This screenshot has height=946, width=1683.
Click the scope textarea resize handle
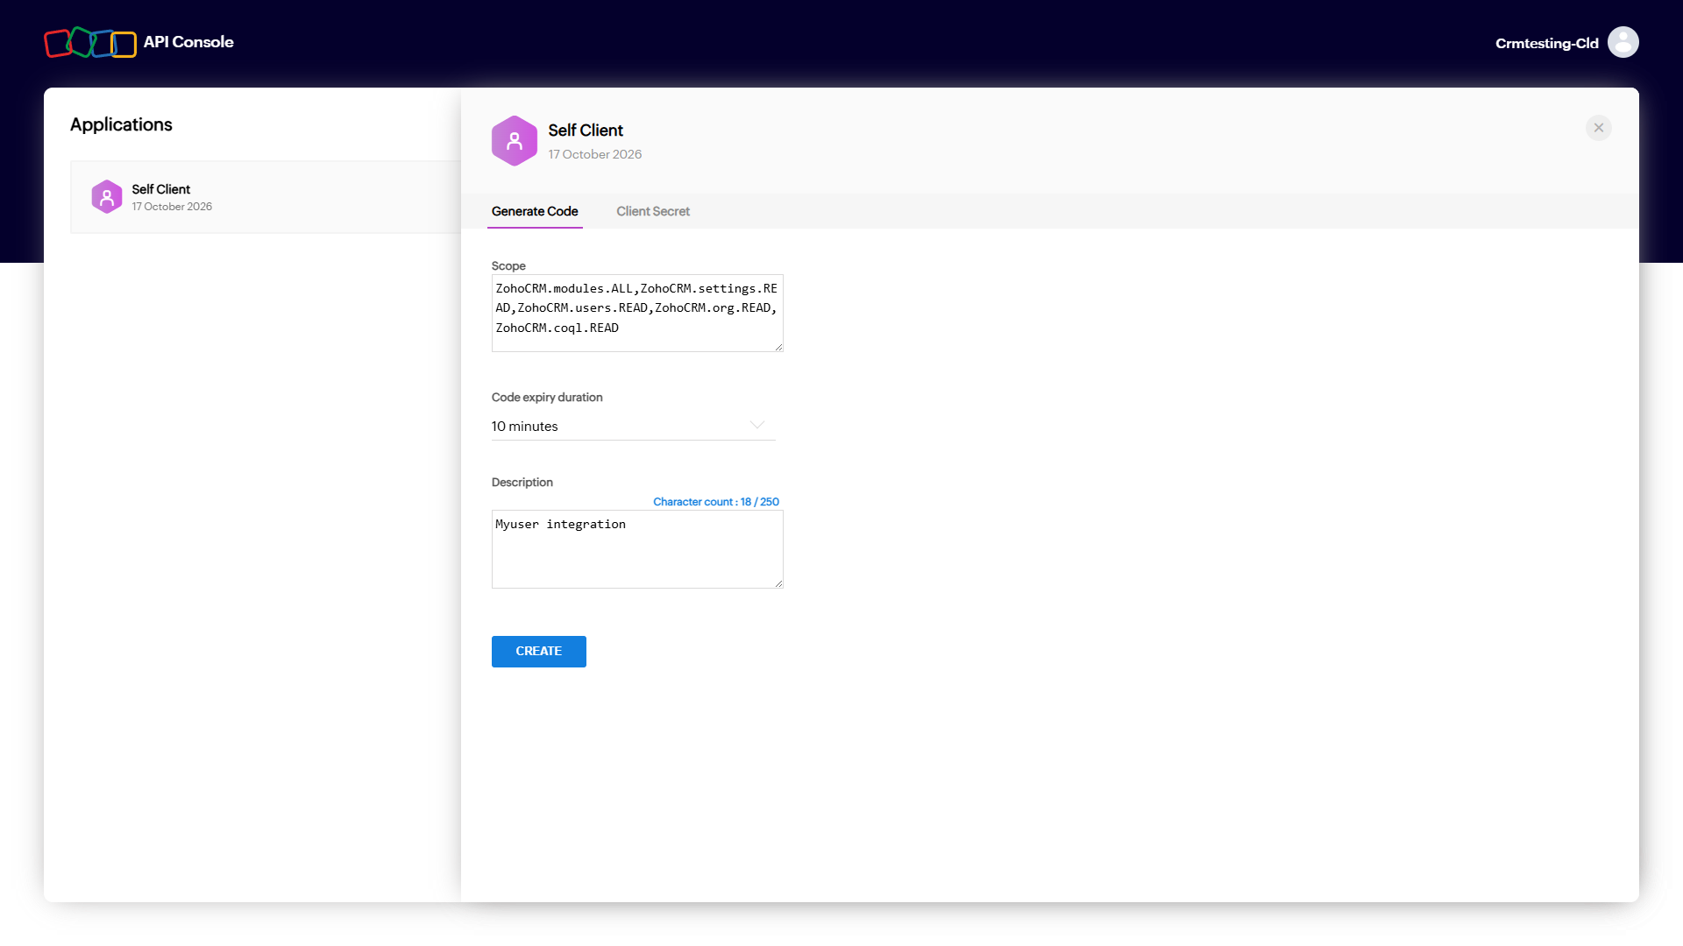778,347
